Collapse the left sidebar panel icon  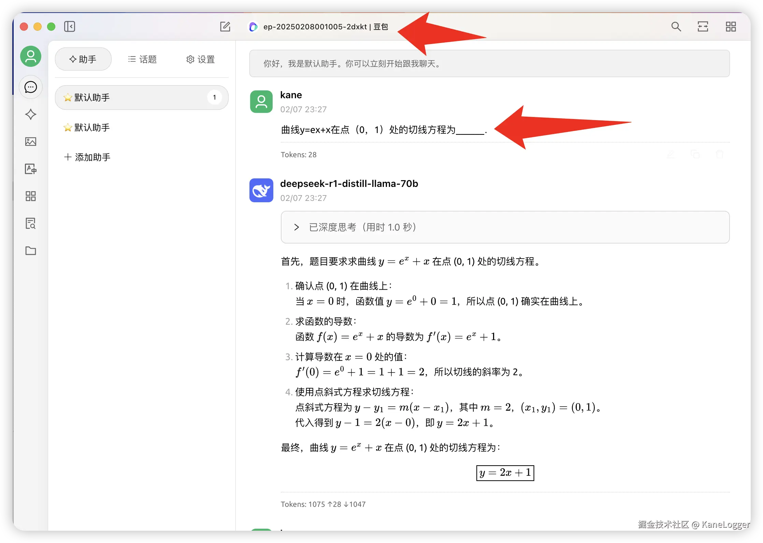click(70, 27)
